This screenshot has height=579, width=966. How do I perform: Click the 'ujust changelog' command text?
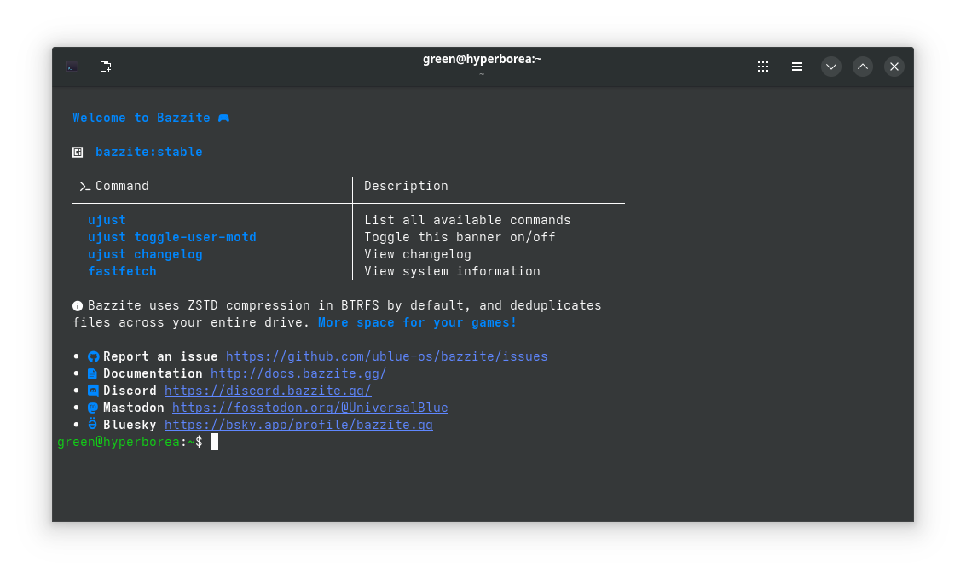pyautogui.click(x=146, y=254)
